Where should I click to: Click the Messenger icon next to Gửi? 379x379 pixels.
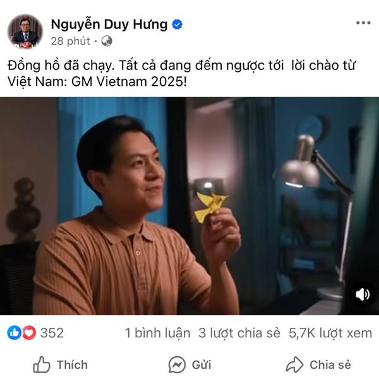[177, 364]
